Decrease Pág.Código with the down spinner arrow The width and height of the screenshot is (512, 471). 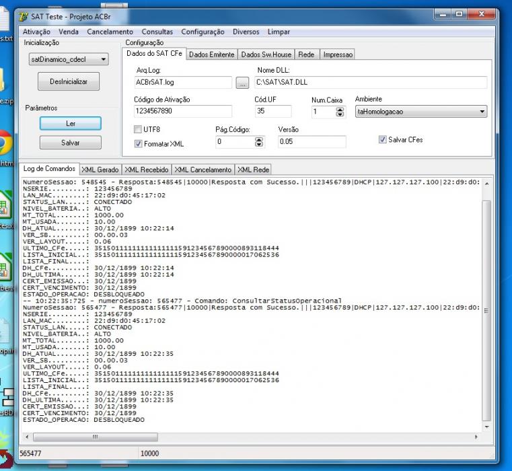click(259, 145)
